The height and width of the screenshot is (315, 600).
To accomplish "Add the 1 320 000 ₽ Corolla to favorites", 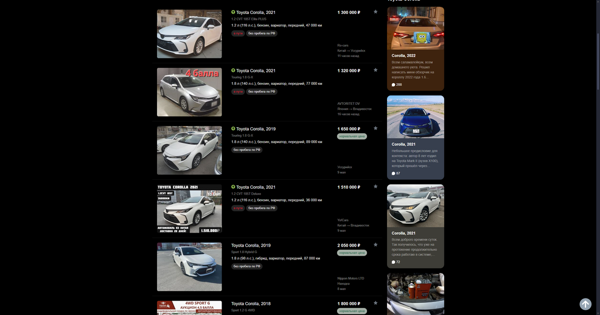I will pos(375,70).
